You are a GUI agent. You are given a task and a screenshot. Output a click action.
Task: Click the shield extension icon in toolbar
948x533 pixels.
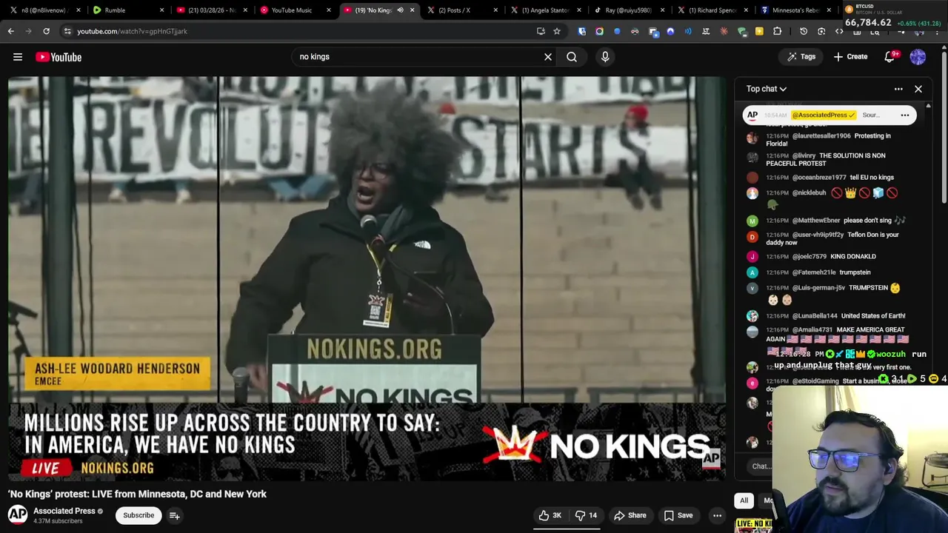point(582,31)
